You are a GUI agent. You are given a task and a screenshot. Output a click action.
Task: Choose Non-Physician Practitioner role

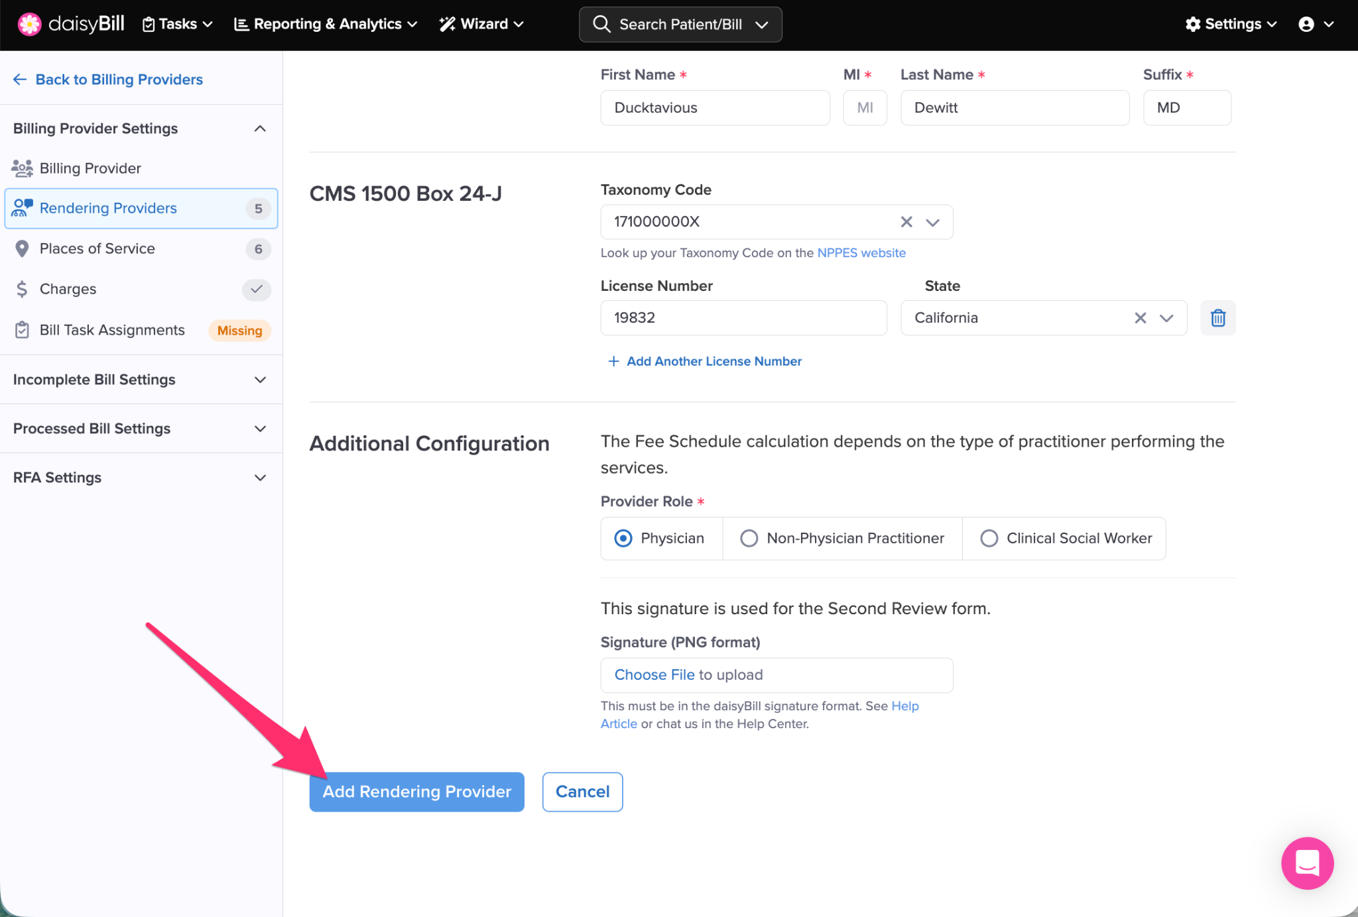pyautogui.click(x=749, y=538)
